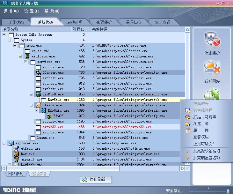The width and height of the screenshot is (233, 194).
Task: Click the lsass.exe window icon
Action: click(x=33, y=138)
